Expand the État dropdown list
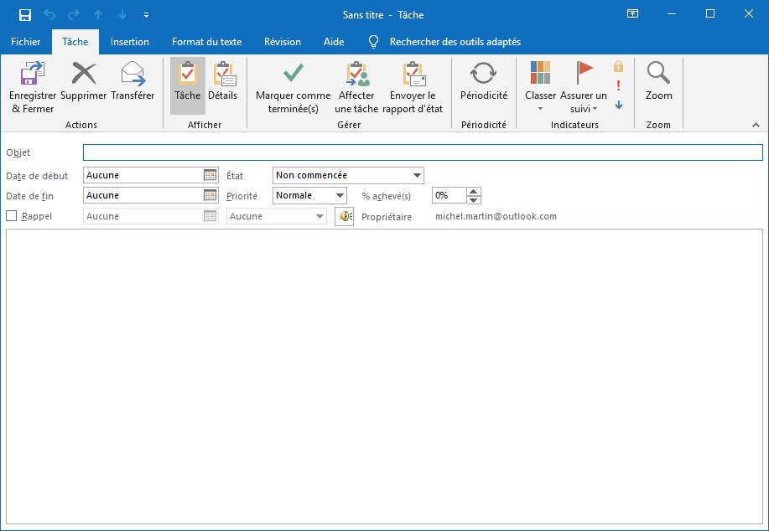Viewport: 769px width, 531px height. click(x=417, y=176)
